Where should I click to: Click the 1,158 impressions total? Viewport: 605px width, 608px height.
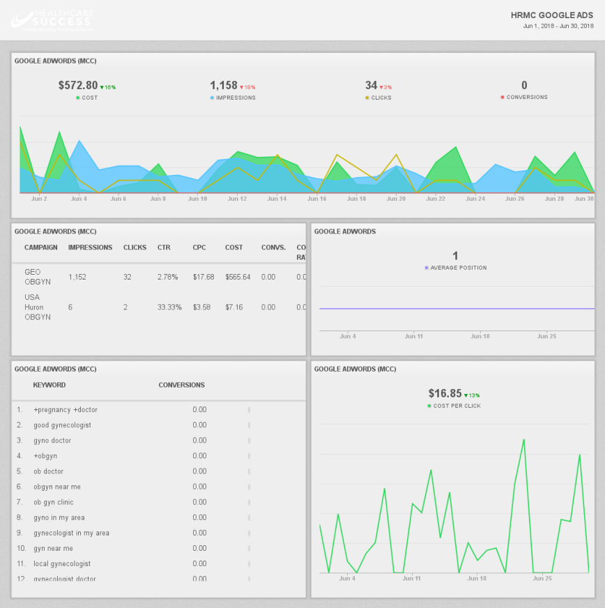[x=224, y=85]
